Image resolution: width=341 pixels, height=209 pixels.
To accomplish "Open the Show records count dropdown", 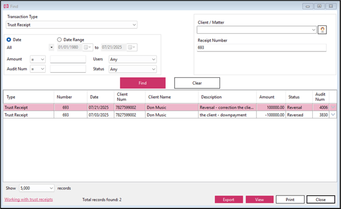I will pyautogui.click(x=37, y=188).
